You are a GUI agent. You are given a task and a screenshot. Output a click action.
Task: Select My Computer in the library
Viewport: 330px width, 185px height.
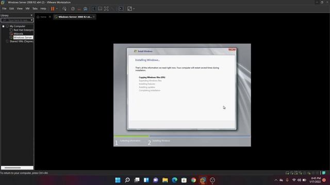pos(17,26)
